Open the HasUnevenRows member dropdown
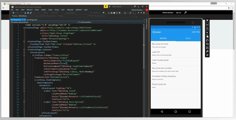 [x=111, y=22]
